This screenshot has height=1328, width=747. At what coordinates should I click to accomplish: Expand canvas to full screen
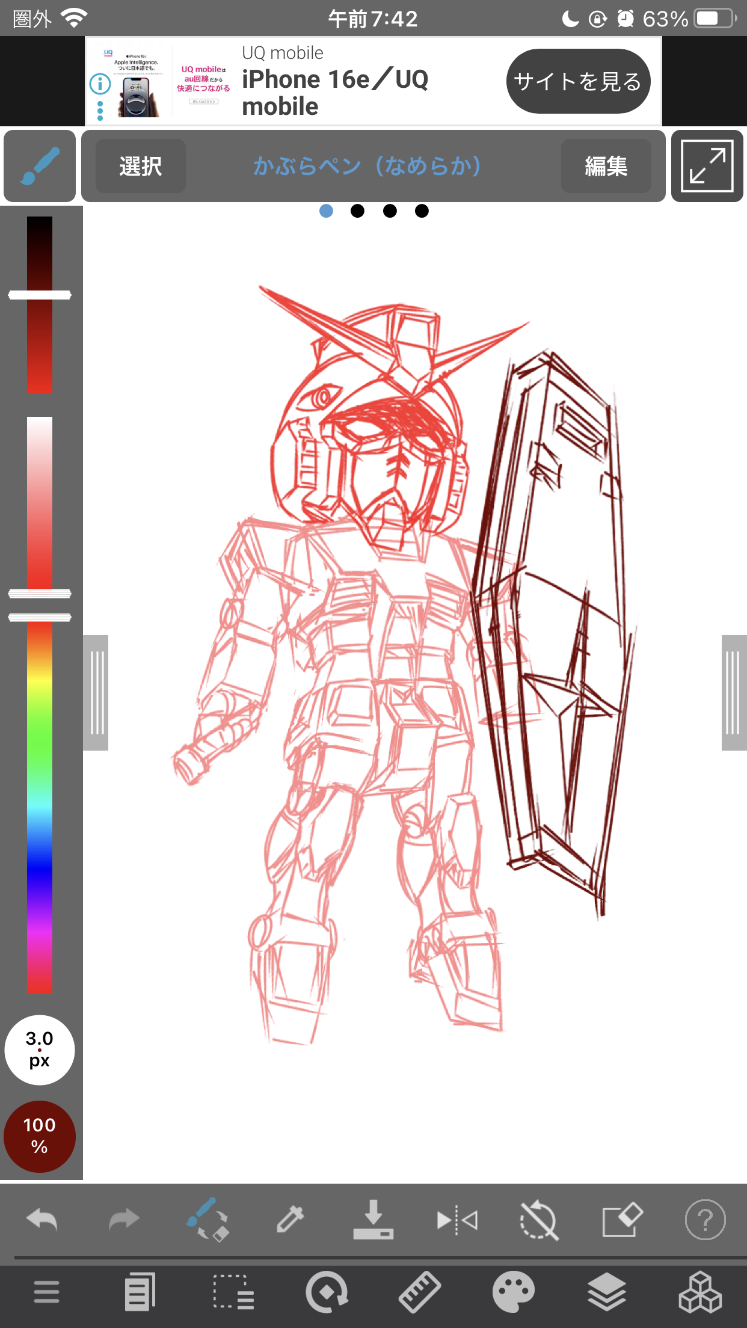coord(707,166)
